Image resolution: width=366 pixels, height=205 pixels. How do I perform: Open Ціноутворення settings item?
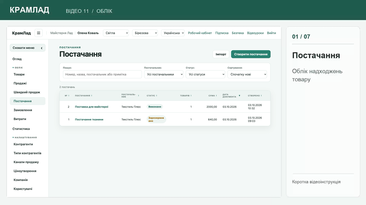pos(25,171)
